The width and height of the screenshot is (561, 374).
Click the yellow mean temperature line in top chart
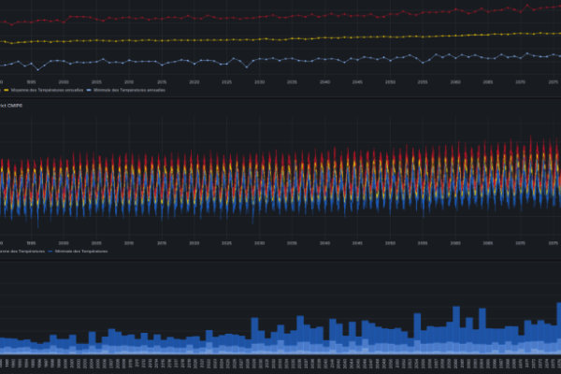tap(280, 37)
